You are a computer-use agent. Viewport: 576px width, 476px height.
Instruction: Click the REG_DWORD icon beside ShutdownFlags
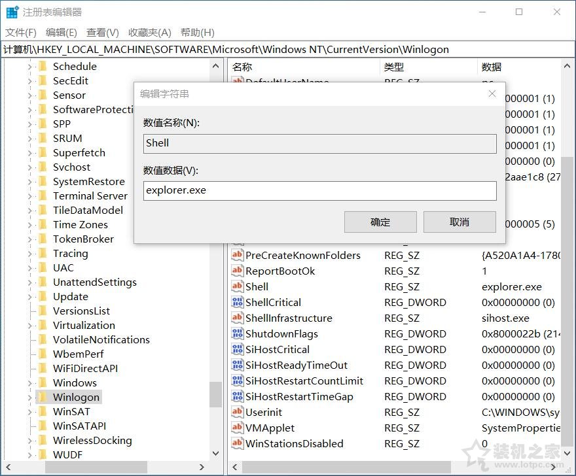click(x=238, y=333)
